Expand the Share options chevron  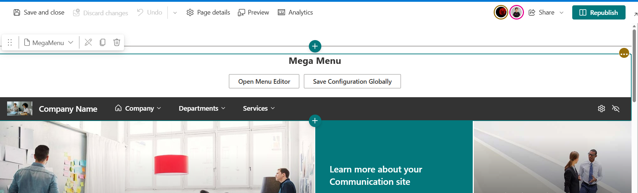tap(562, 12)
